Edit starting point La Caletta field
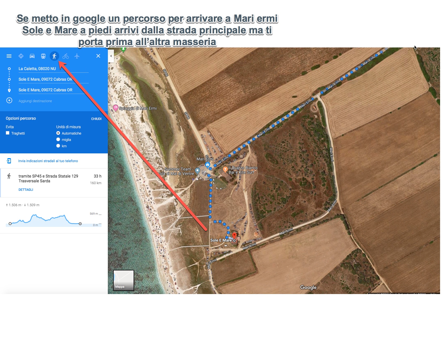 53,69
